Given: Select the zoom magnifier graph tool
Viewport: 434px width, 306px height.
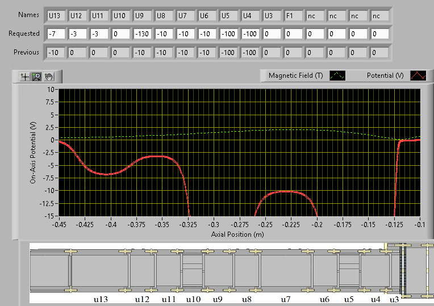Looking at the screenshot, I should (x=36, y=77).
